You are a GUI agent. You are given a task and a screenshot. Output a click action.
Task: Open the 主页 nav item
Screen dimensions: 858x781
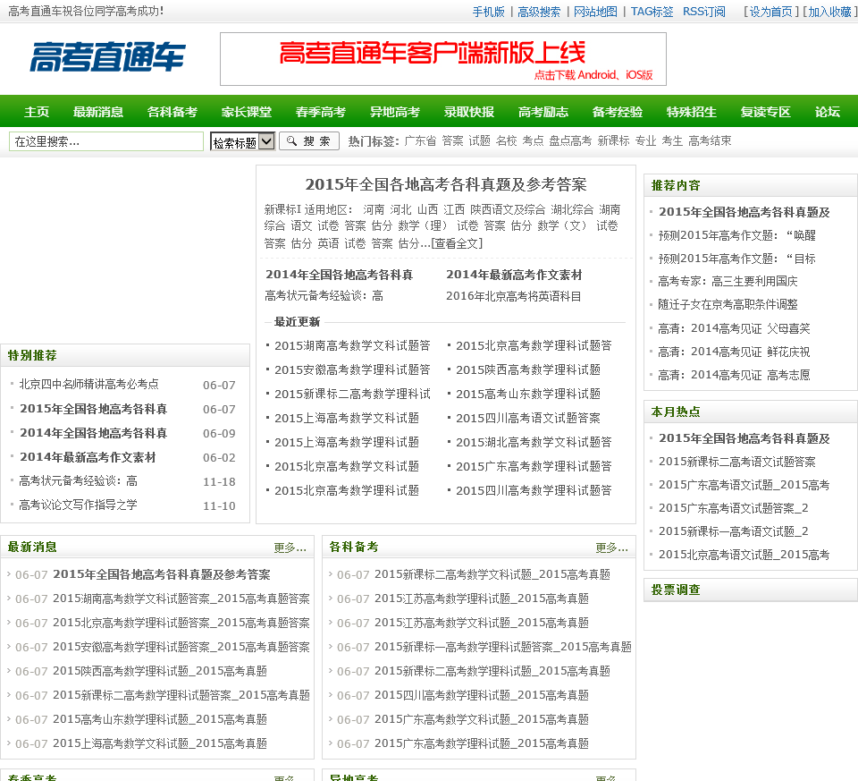point(37,112)
